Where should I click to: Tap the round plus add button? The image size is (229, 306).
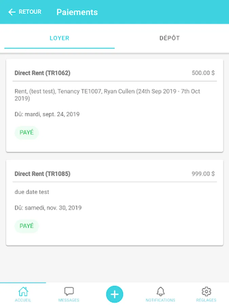pyautogui.click(x=115, y=294)
